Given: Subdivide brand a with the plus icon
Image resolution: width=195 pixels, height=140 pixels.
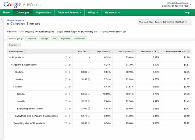Looking at the screenshot, I should pyautogui.click(x=70, y=94).
